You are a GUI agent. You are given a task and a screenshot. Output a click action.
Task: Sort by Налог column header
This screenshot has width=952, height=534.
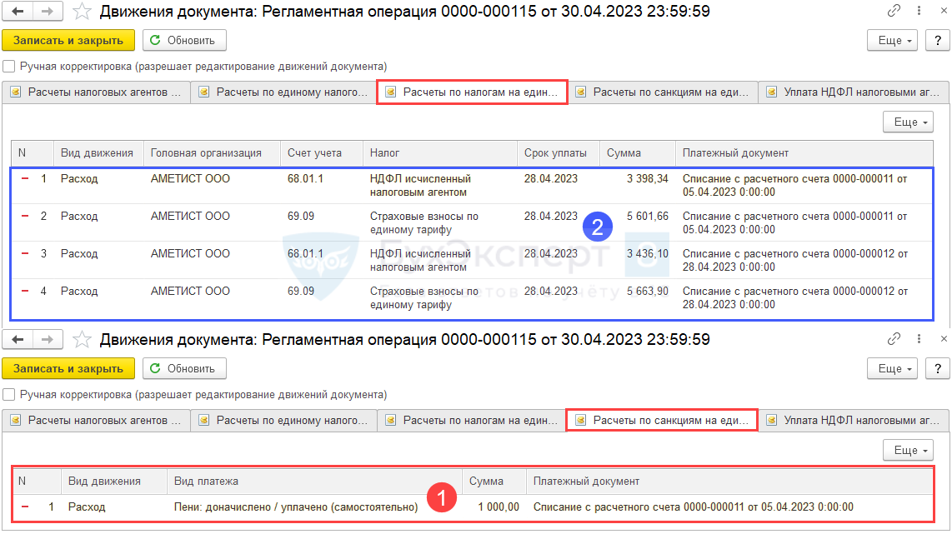coord(440,153)
